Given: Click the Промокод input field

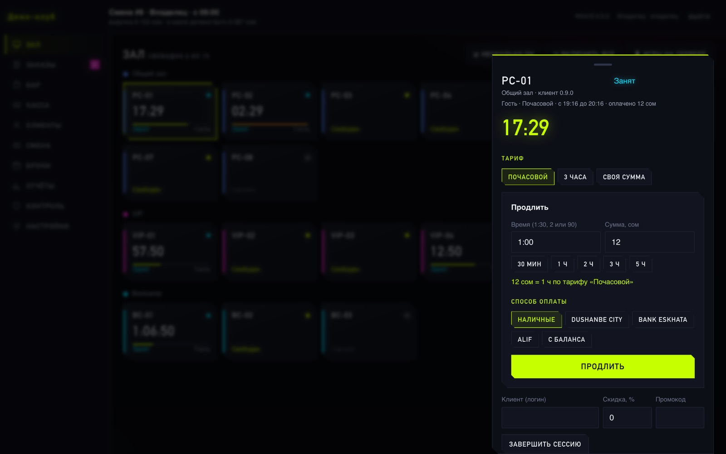Looking at the screenshot, I should pyautogui.click(x=680, y=418).
